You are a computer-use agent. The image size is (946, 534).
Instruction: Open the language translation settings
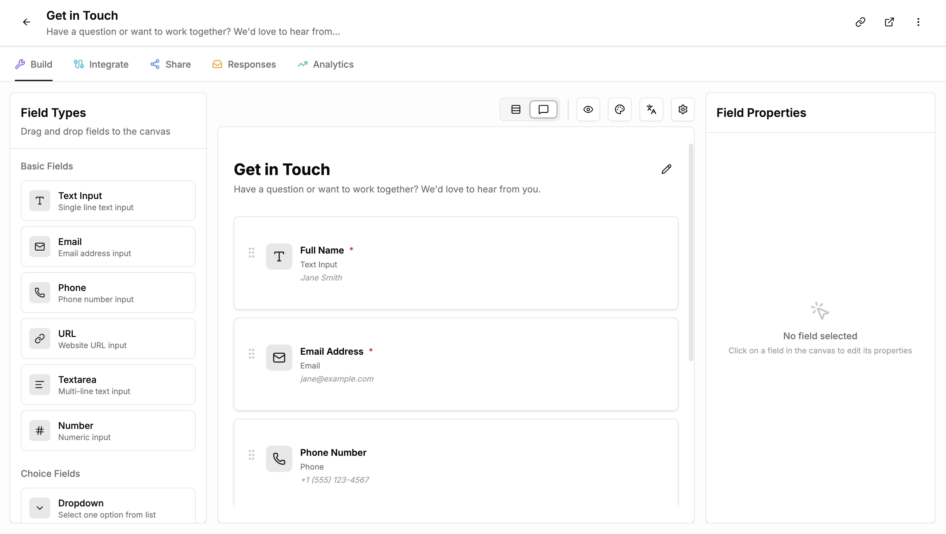coord(651,109)
